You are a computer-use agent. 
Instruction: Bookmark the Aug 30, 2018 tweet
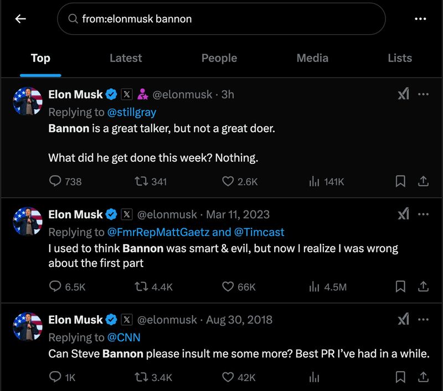[x=401, y=377]
